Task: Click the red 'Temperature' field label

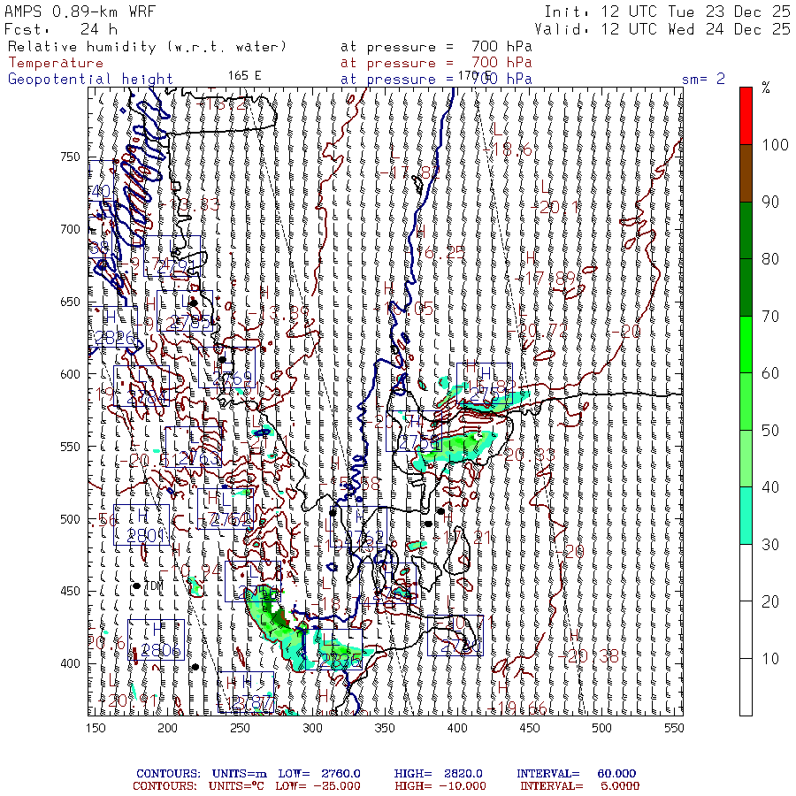Action: [x=56, y=63]
